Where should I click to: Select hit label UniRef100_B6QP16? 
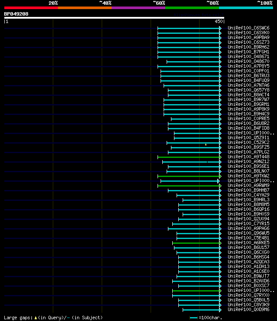[x=248, y=210]
